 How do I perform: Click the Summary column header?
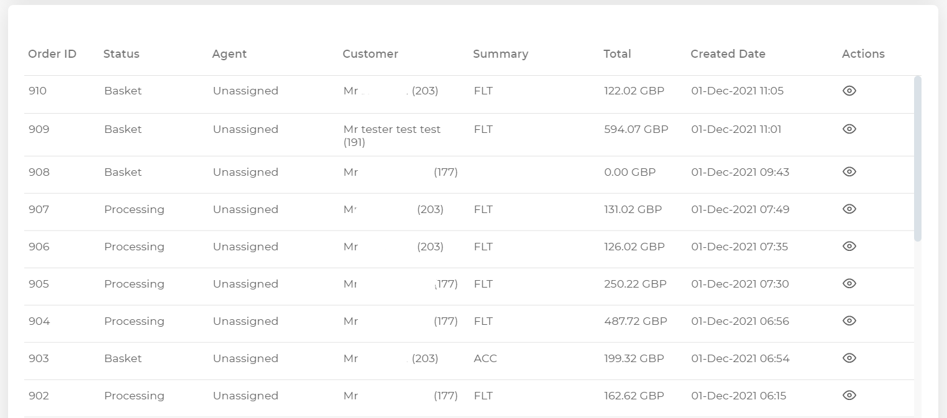click(500, 54)
